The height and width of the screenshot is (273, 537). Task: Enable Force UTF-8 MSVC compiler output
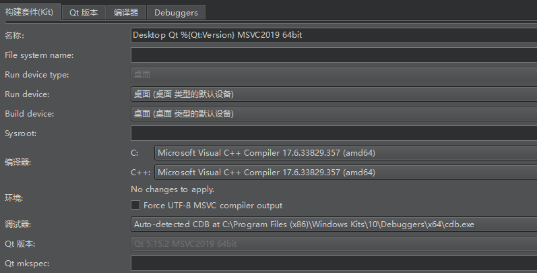(135, 205)
